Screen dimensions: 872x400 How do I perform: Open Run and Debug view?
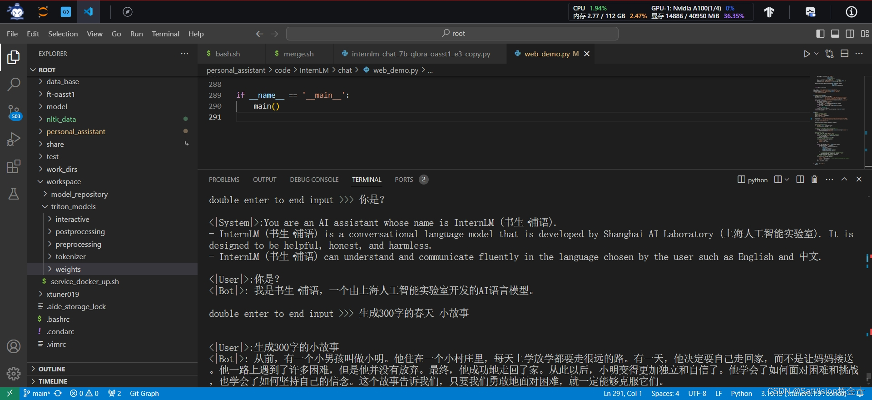pyautogui.click(x=14, y=139)
